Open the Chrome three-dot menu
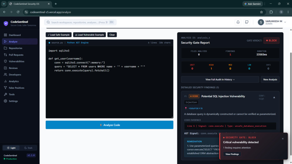The width and height of the screenshot is (292, 164). click(288, 12)
